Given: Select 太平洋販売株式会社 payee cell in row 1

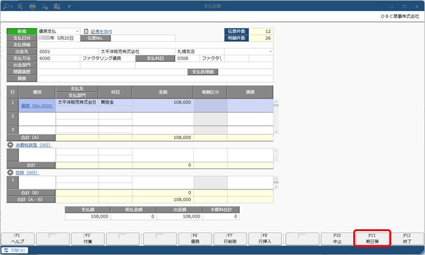Looking at the screenshot, I should 77,102.
